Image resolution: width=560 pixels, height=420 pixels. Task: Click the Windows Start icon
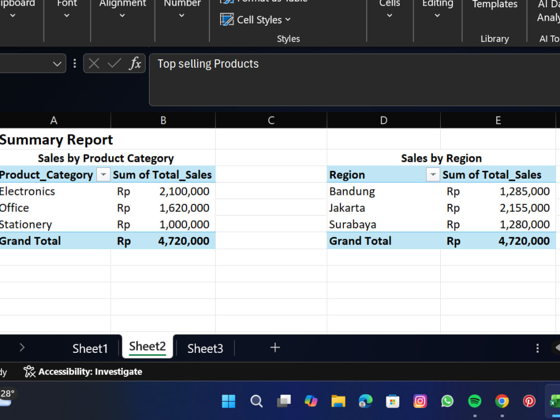(228, 401)
